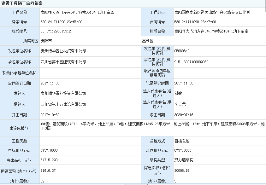Click the 直接发包 contracting method value
Screen dimensions: 266x185
[x=182, y=141]
